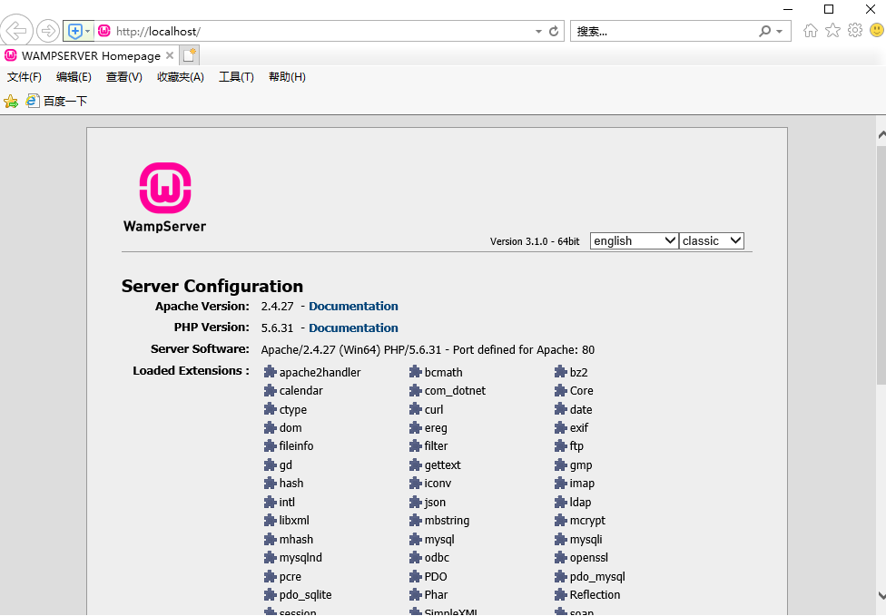Click the apache2handler extension puzzle icon
Image resolution: width=886 pixels, height=616 pixels.
pos(271,372)
